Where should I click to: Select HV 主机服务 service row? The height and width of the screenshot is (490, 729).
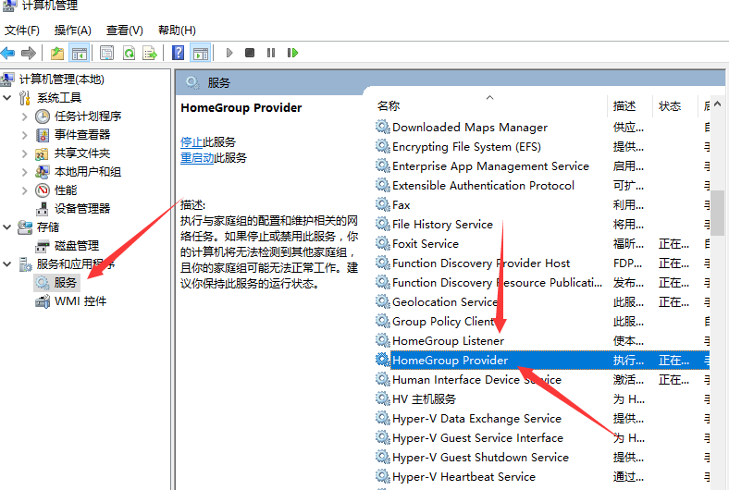pos(541,399)
